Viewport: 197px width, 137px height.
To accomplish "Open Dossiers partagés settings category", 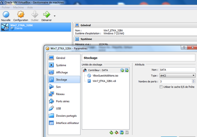I will [x=64, y=116].
